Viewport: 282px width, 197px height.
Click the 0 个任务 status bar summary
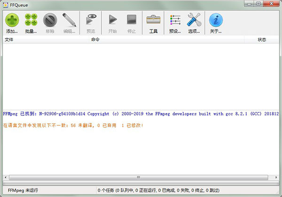tap(158, 190)
